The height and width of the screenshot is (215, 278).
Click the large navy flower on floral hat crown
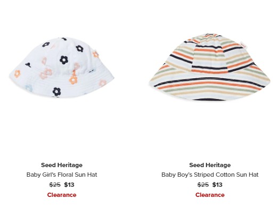point(64,60)
